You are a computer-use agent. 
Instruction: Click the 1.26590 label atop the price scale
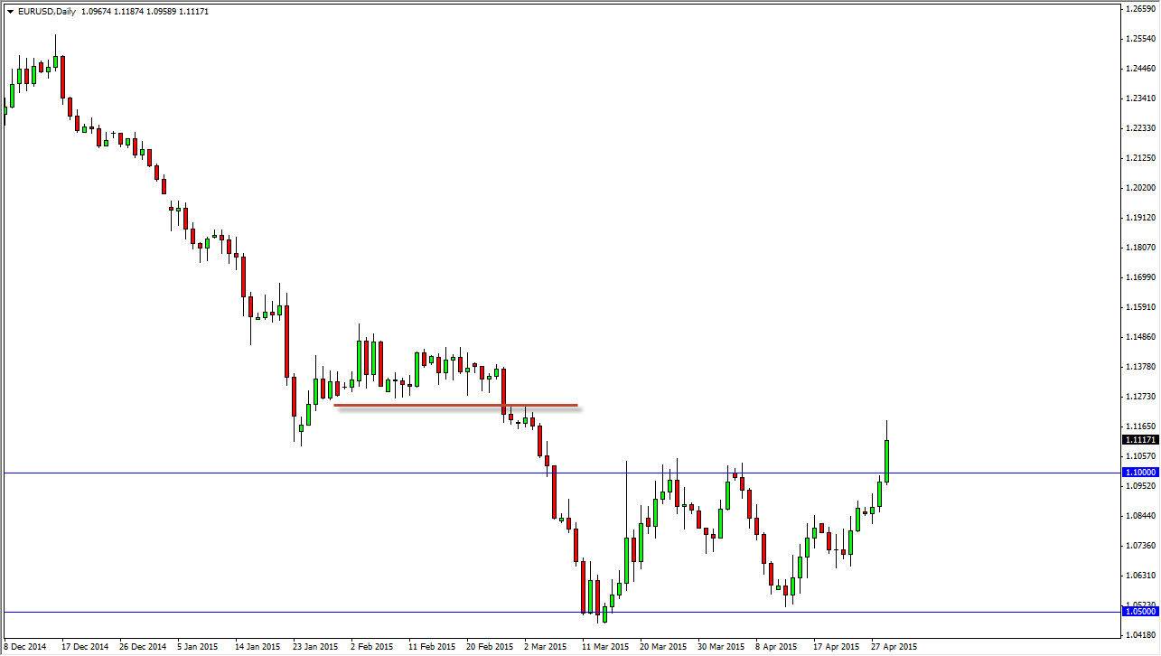coord(1140,10)
